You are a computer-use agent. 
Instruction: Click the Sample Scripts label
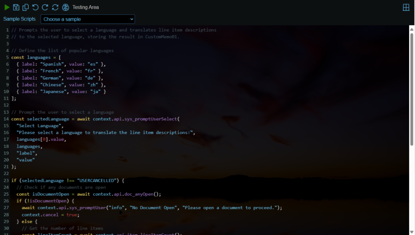coord(19,19)
